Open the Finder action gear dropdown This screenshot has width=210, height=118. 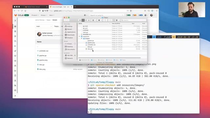[x=100, y=20]
